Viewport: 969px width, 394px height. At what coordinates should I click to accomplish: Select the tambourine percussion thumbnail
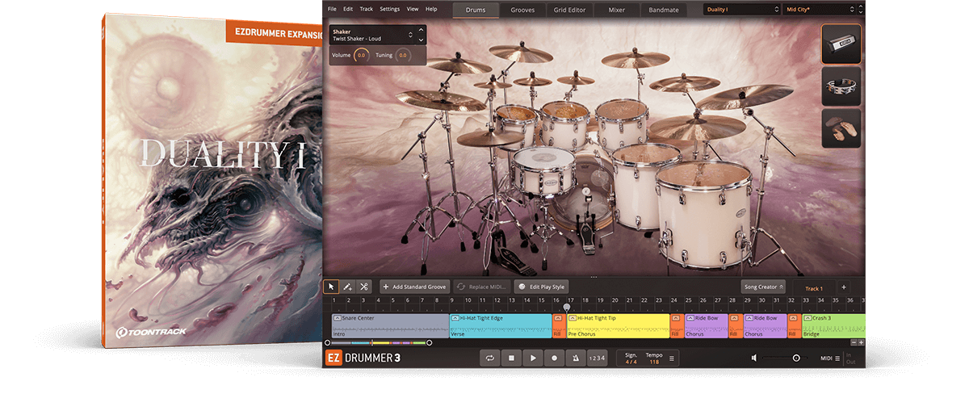841,86
